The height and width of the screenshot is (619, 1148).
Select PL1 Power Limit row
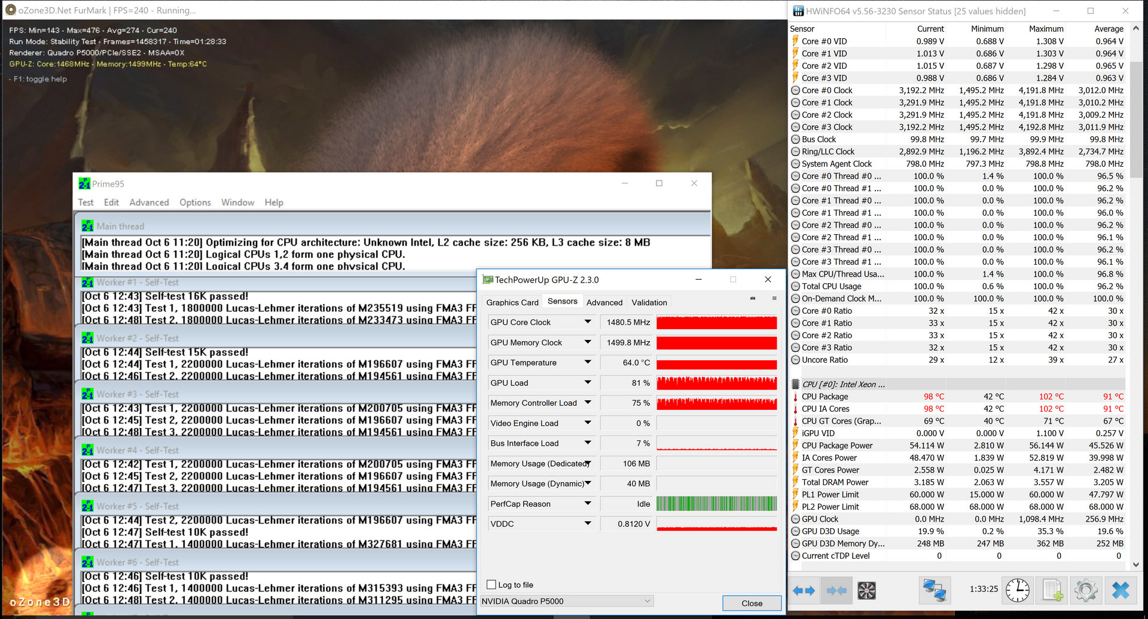(x=958, y=495)
